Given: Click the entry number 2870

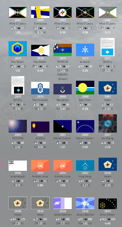Looking at the screenshot, I should coord(40,97).
